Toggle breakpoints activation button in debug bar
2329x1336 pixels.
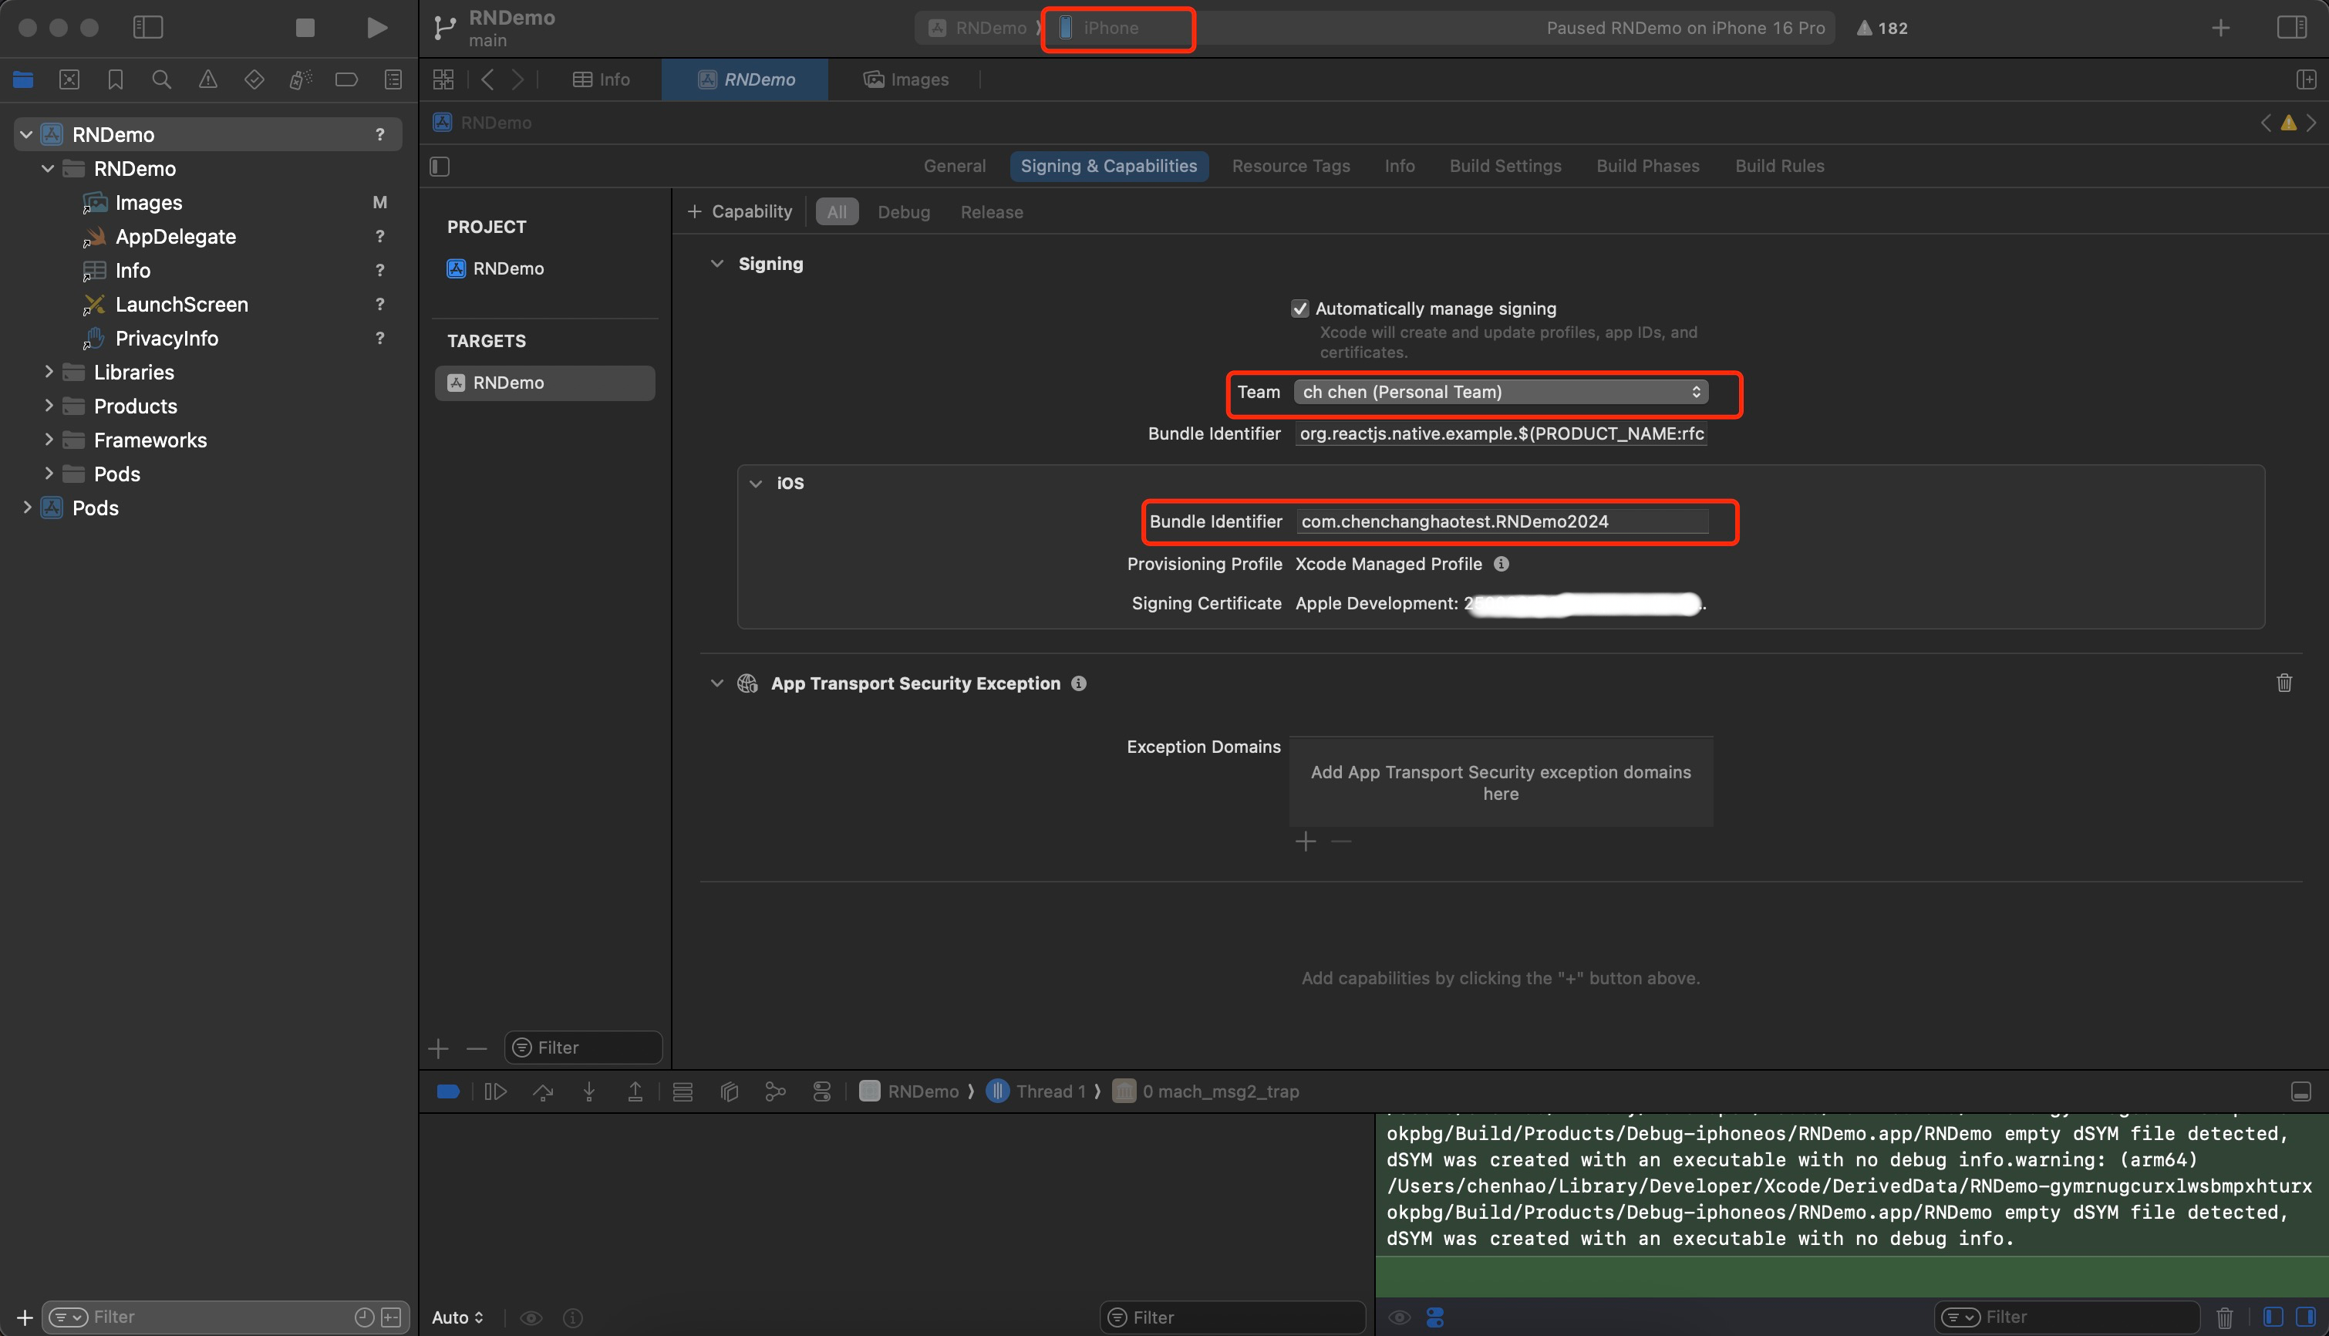[x=447, y=1091]
